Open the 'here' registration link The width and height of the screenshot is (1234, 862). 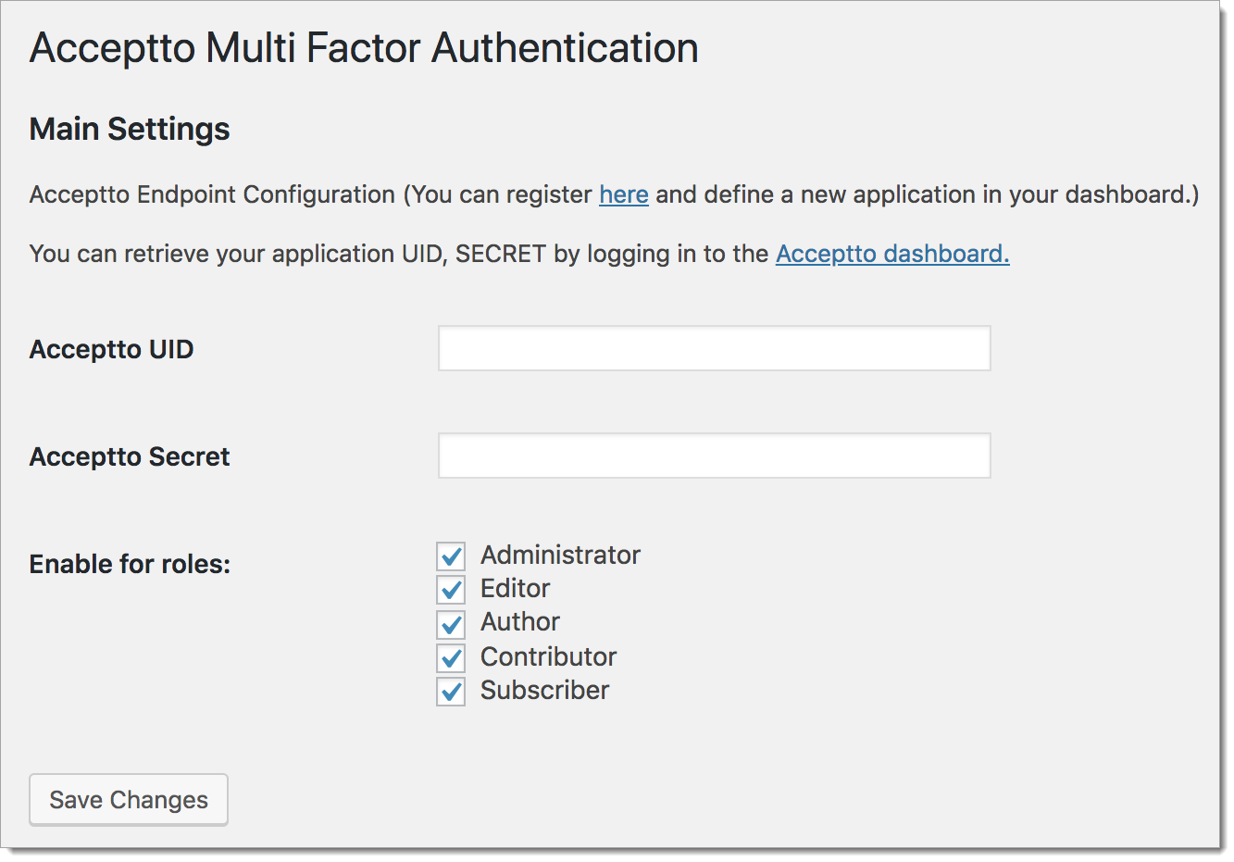click(624, 194)
